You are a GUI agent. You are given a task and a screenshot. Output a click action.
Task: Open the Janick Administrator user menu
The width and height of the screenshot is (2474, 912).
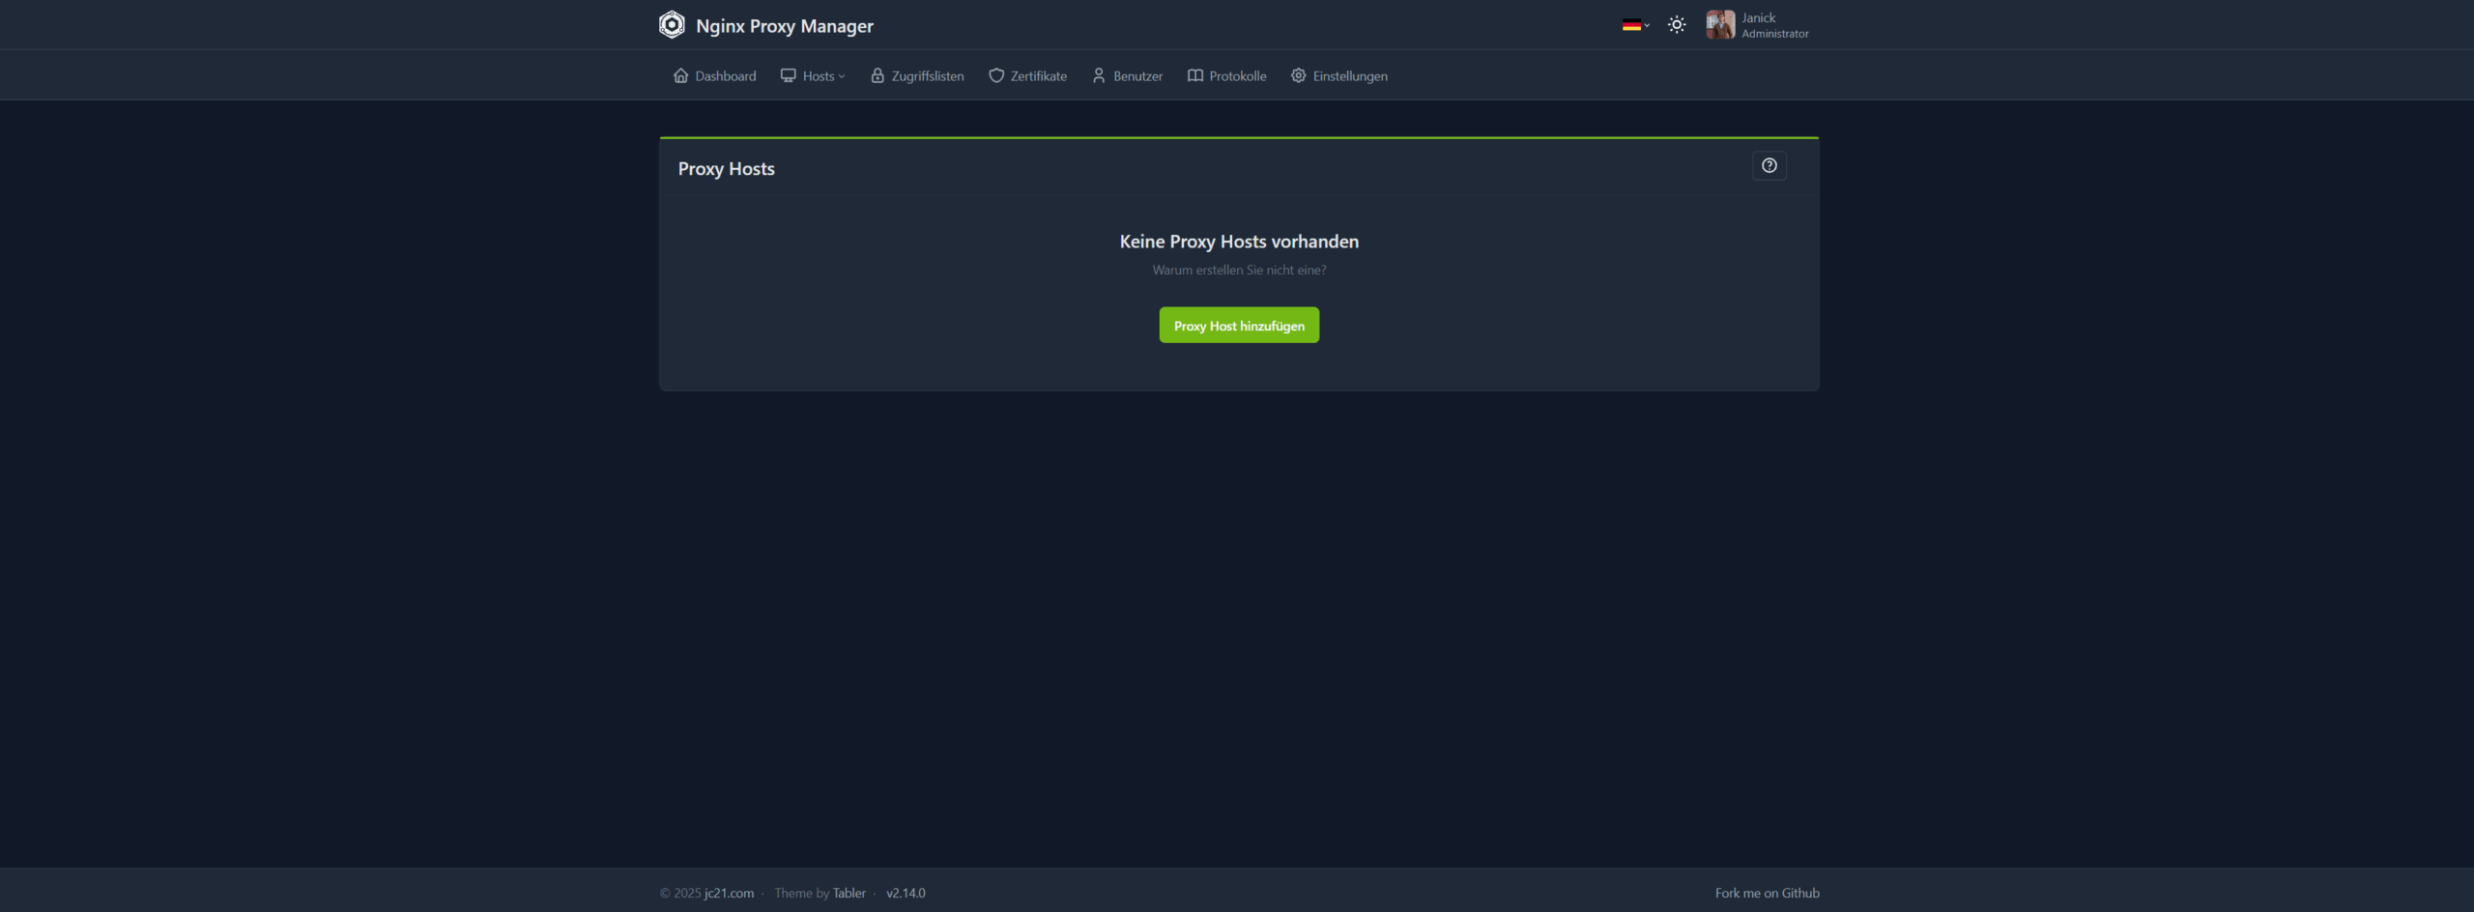tap(1774, 25)
